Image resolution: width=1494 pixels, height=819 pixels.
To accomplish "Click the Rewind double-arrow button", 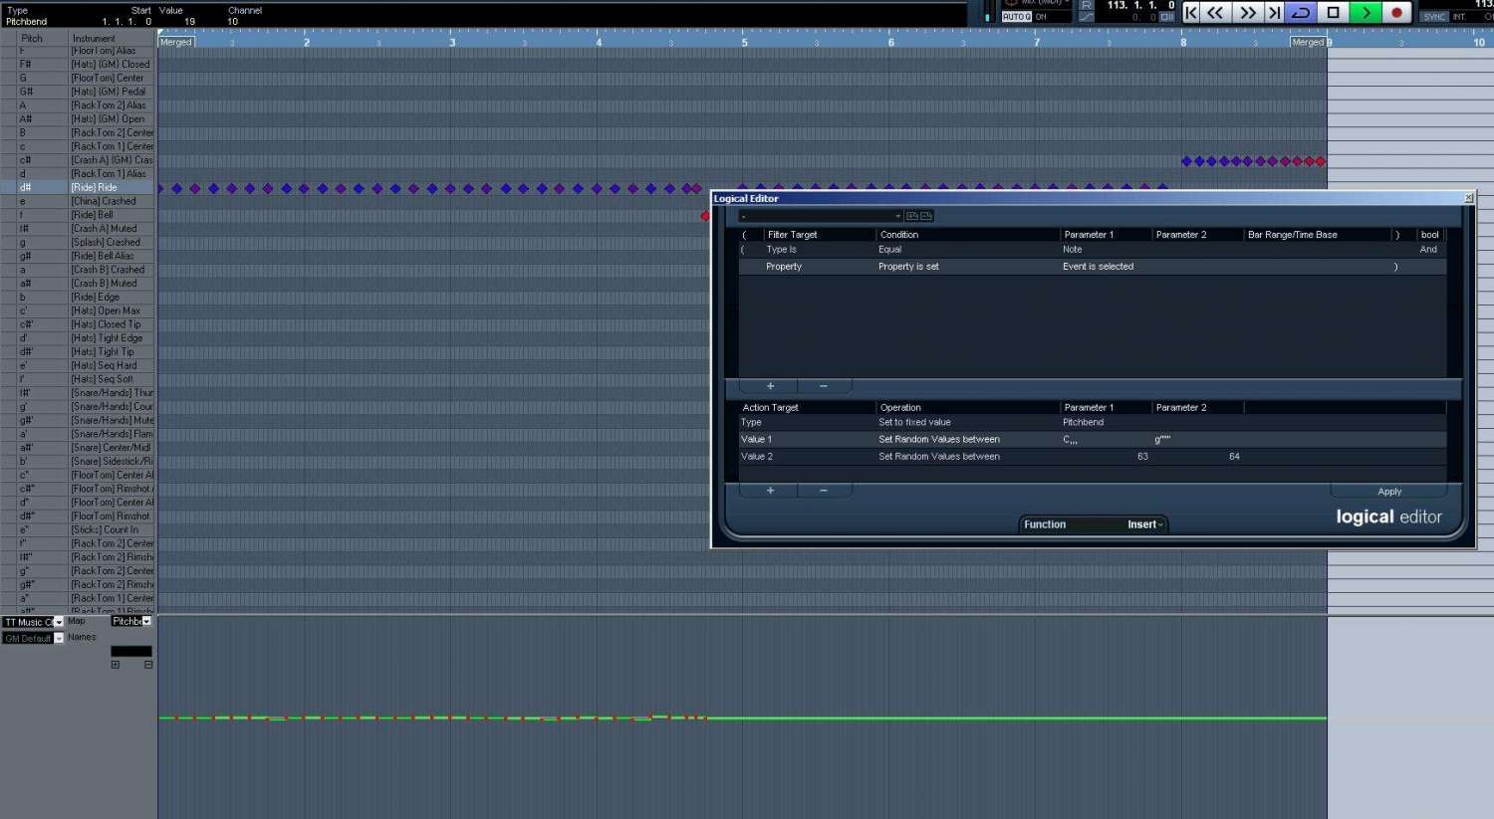I will tap(1216, 13).
